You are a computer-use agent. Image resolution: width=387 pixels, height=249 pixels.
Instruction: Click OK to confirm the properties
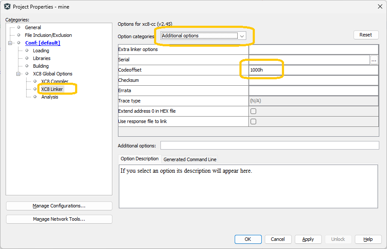(x=248, y=240)
